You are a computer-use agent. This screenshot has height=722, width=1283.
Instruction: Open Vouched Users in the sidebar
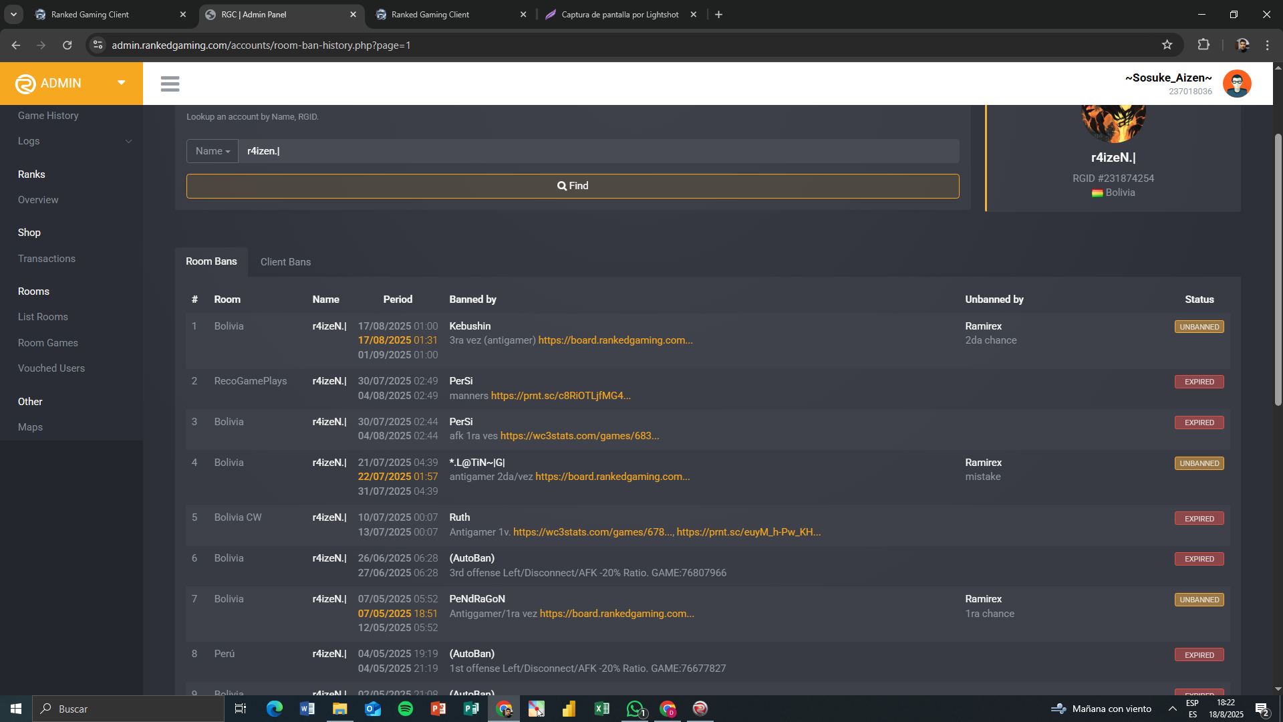[51, 368]
